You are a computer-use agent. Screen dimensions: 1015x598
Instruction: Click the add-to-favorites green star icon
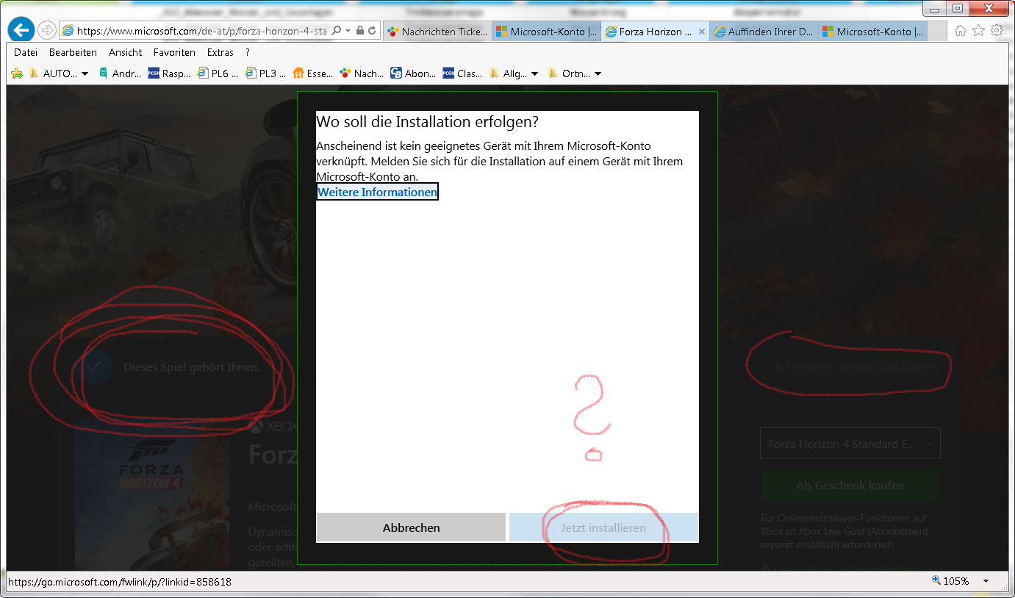15,73
